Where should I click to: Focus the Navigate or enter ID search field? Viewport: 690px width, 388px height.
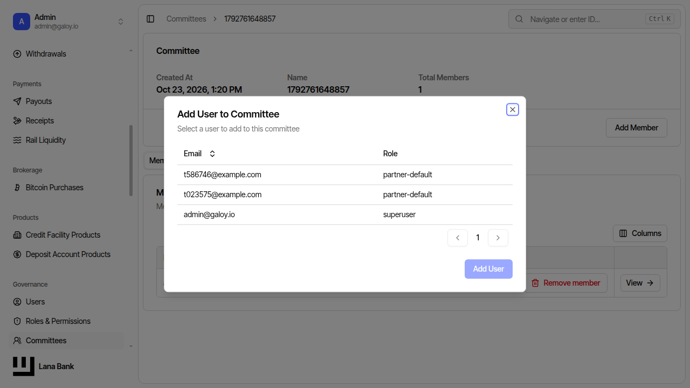(x=594, y=19)
